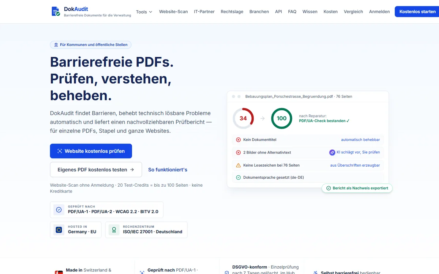Open the FAQ nav link
The width and height of the screenshot is (439, 274).
point(292,12)
